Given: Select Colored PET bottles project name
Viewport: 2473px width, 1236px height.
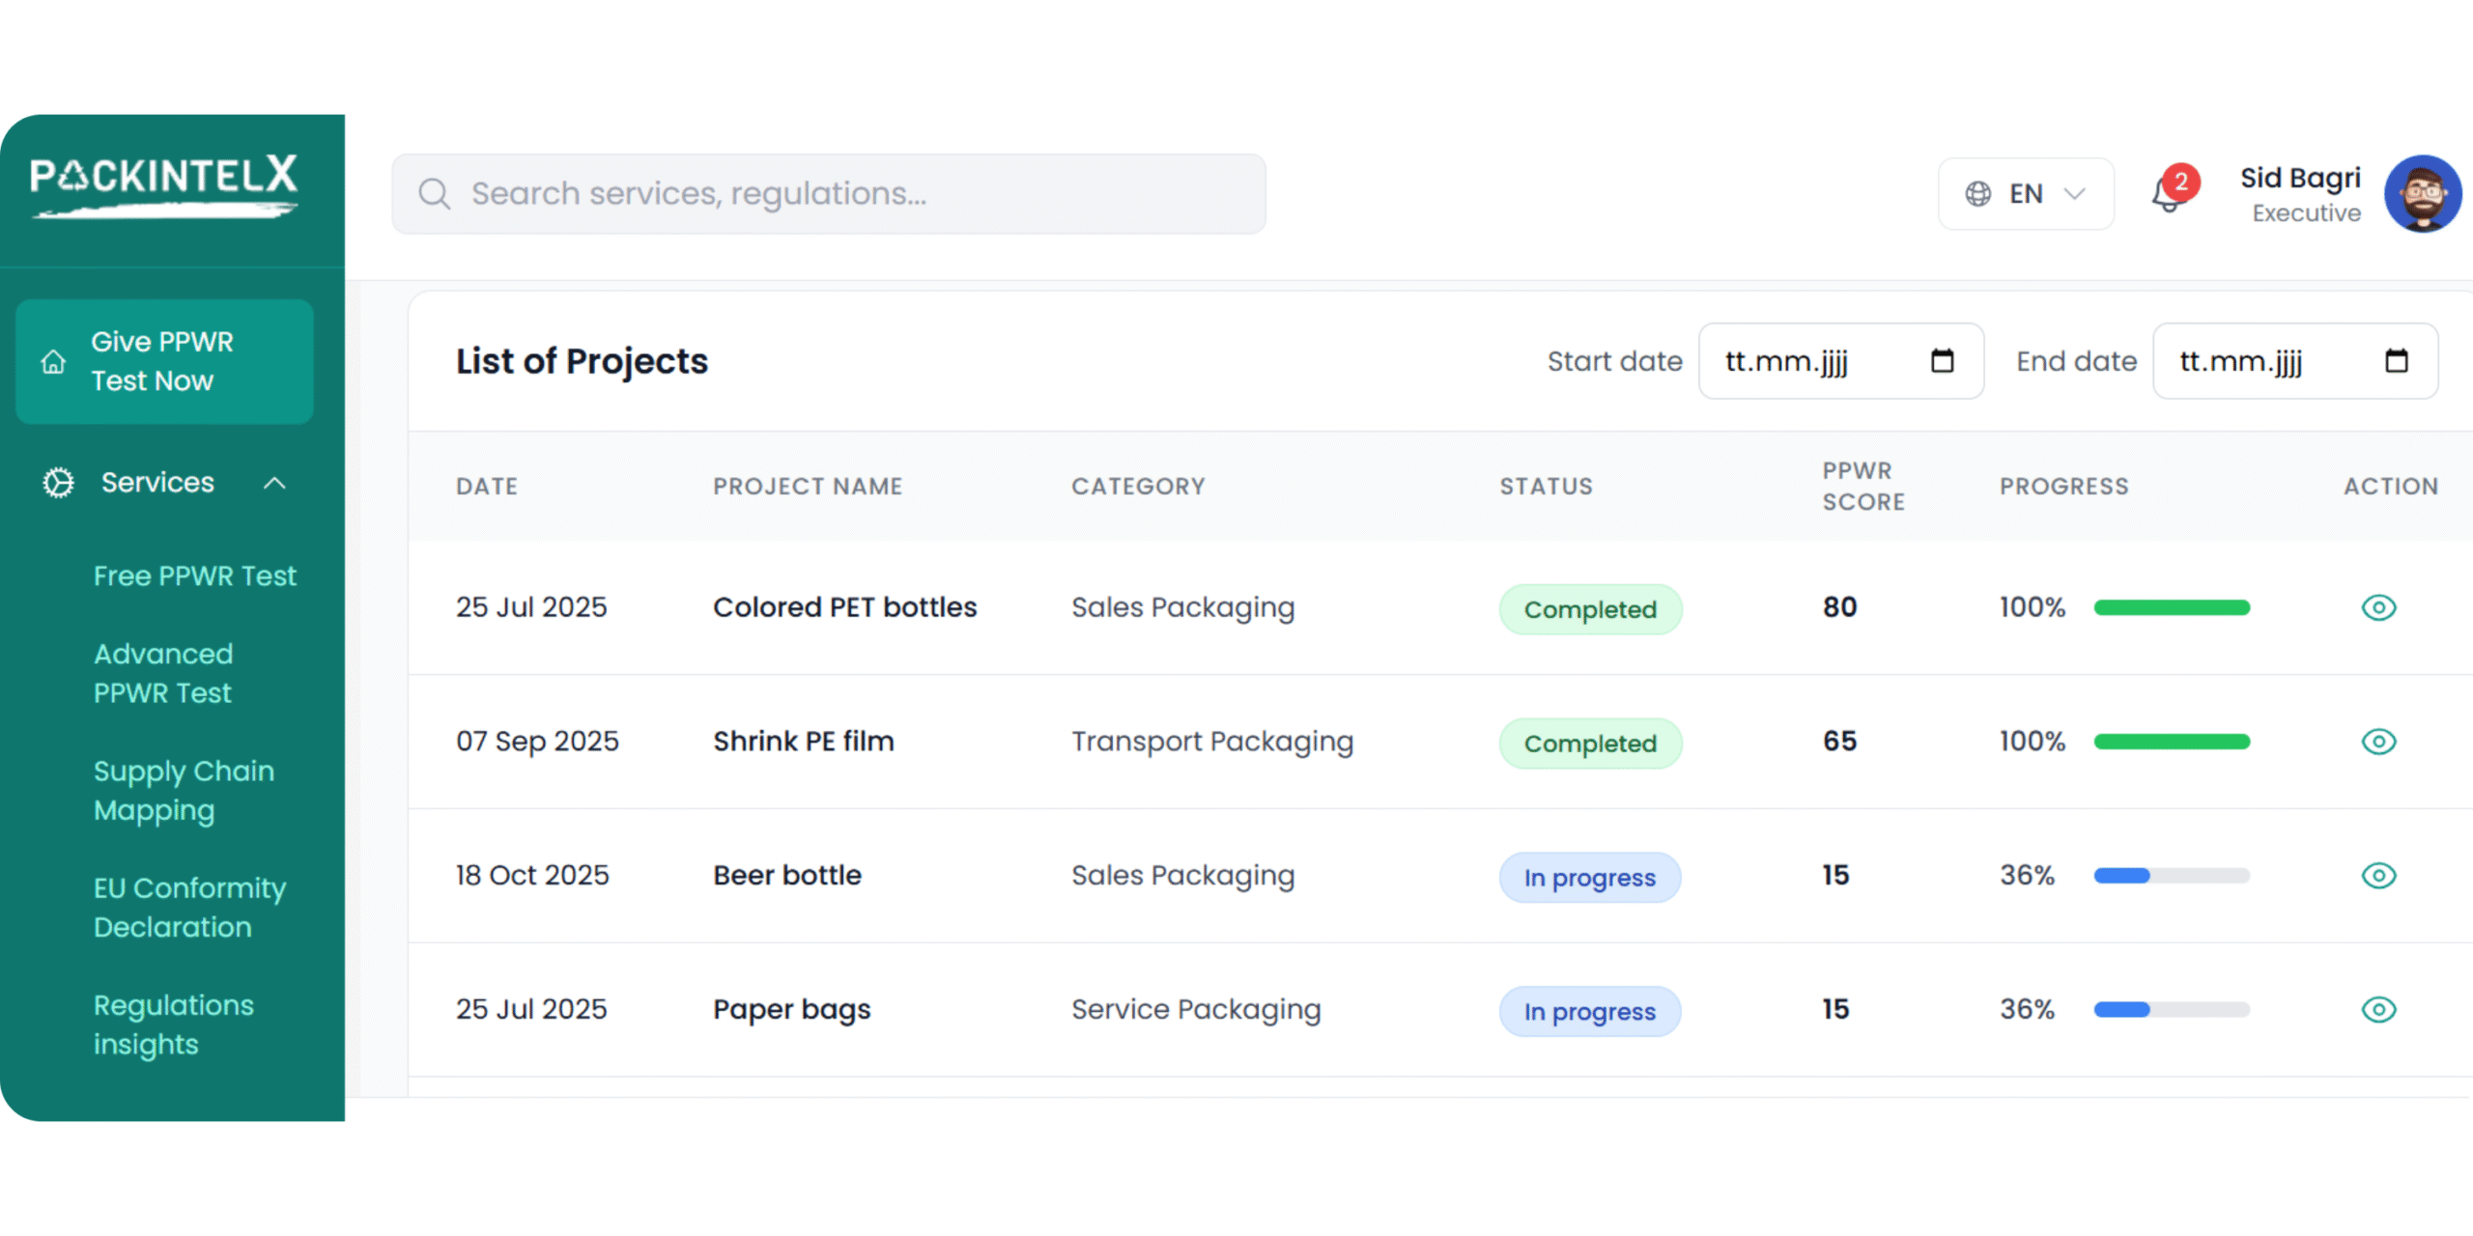Looking at the screenshot, I should [845, 607].
